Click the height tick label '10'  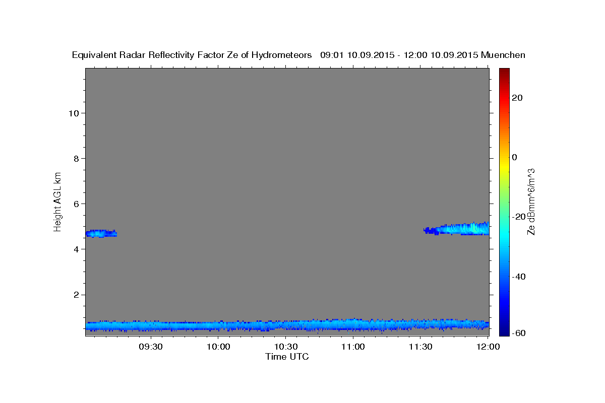coord(73,113)
